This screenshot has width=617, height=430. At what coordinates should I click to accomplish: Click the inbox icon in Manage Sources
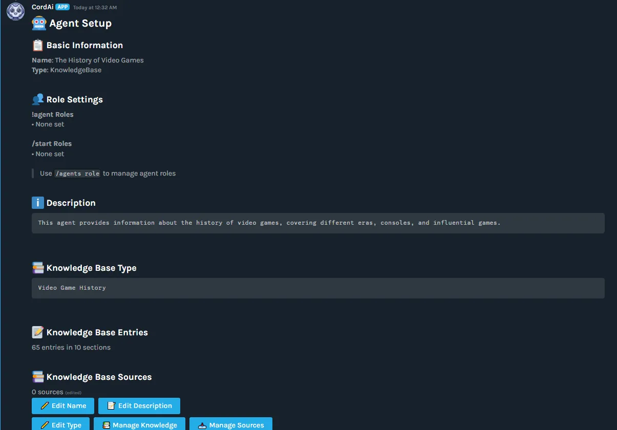[x=203, y=425]
